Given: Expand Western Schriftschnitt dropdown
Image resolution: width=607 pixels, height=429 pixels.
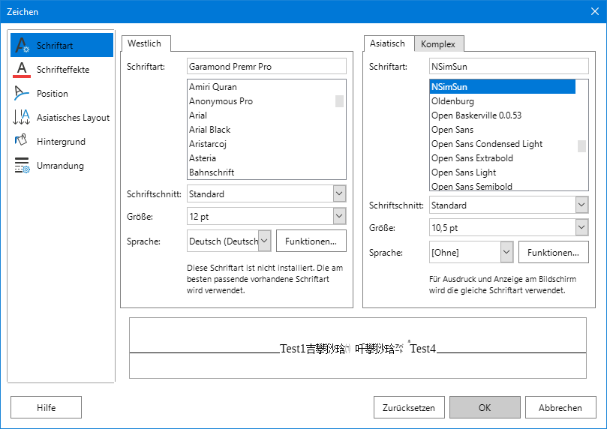Looking at the screenshot, I should click(x=338, y=194).
